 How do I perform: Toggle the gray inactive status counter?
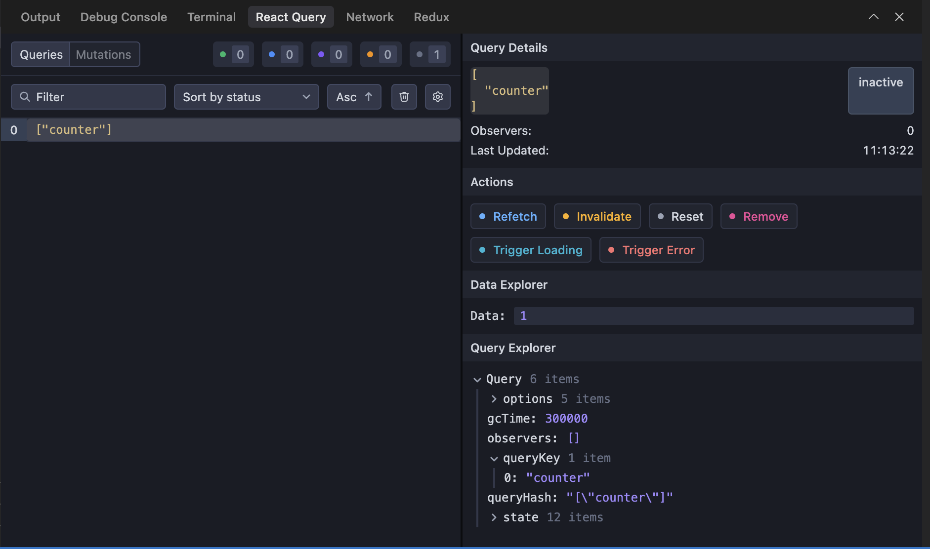[x=429, y=54]
